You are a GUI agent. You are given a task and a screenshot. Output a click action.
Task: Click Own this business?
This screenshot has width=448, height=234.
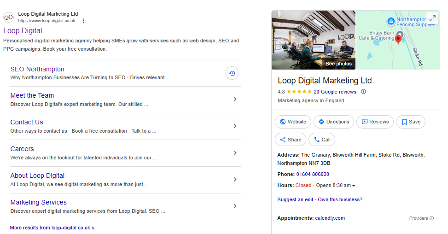[x=340, y=199]
